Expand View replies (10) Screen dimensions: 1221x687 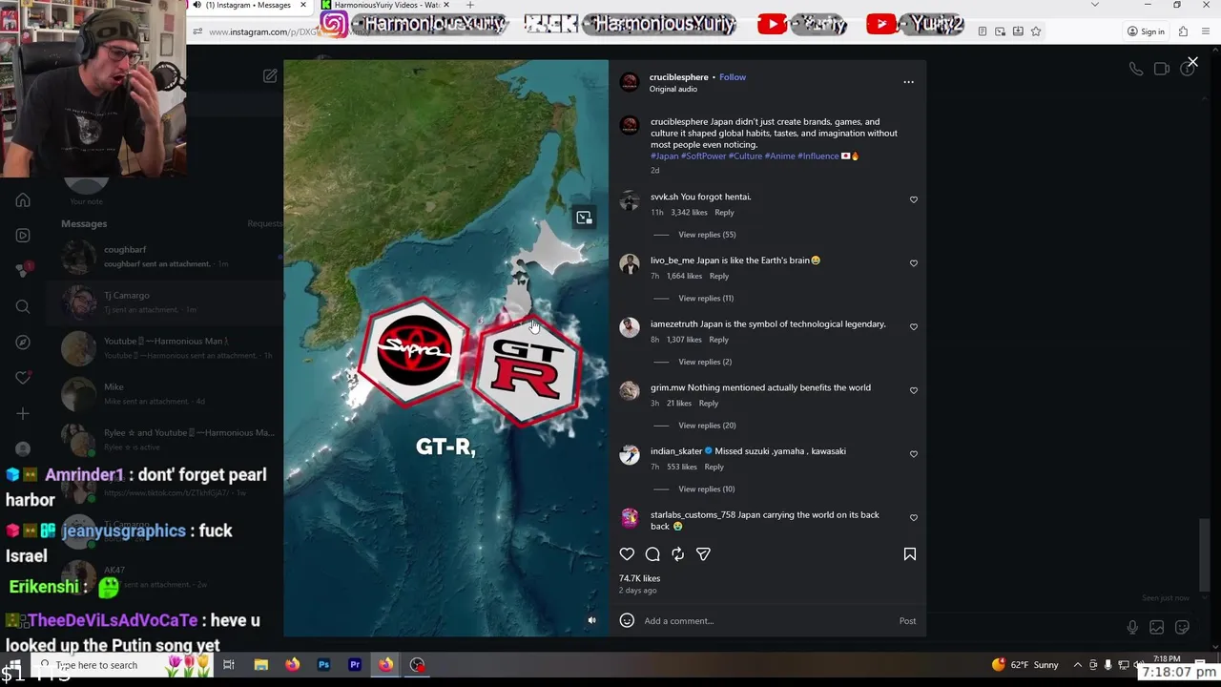point(706,489)
